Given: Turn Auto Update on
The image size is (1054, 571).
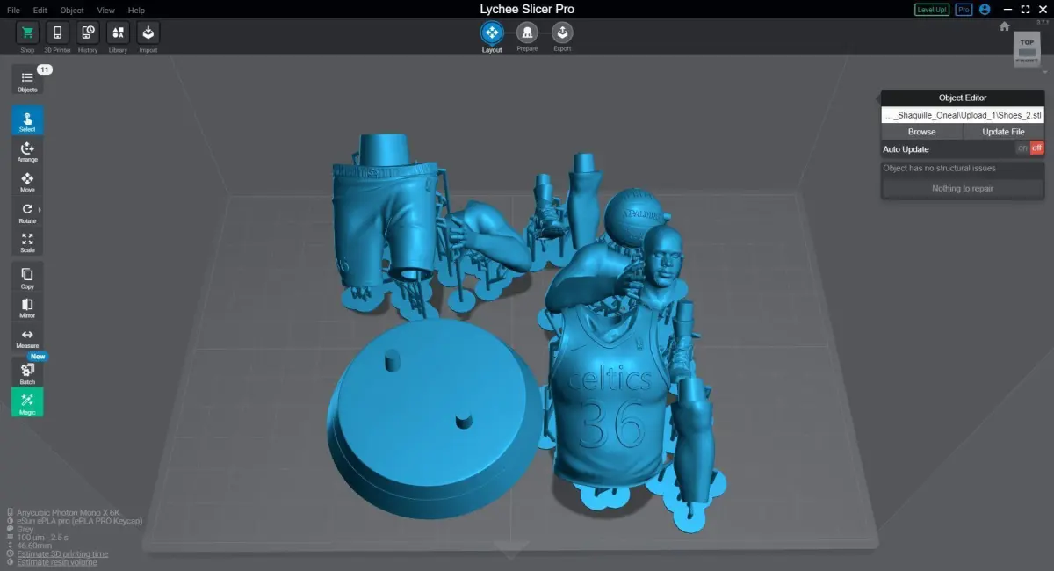Looking at the screenshot, I should coord(1022,148).
